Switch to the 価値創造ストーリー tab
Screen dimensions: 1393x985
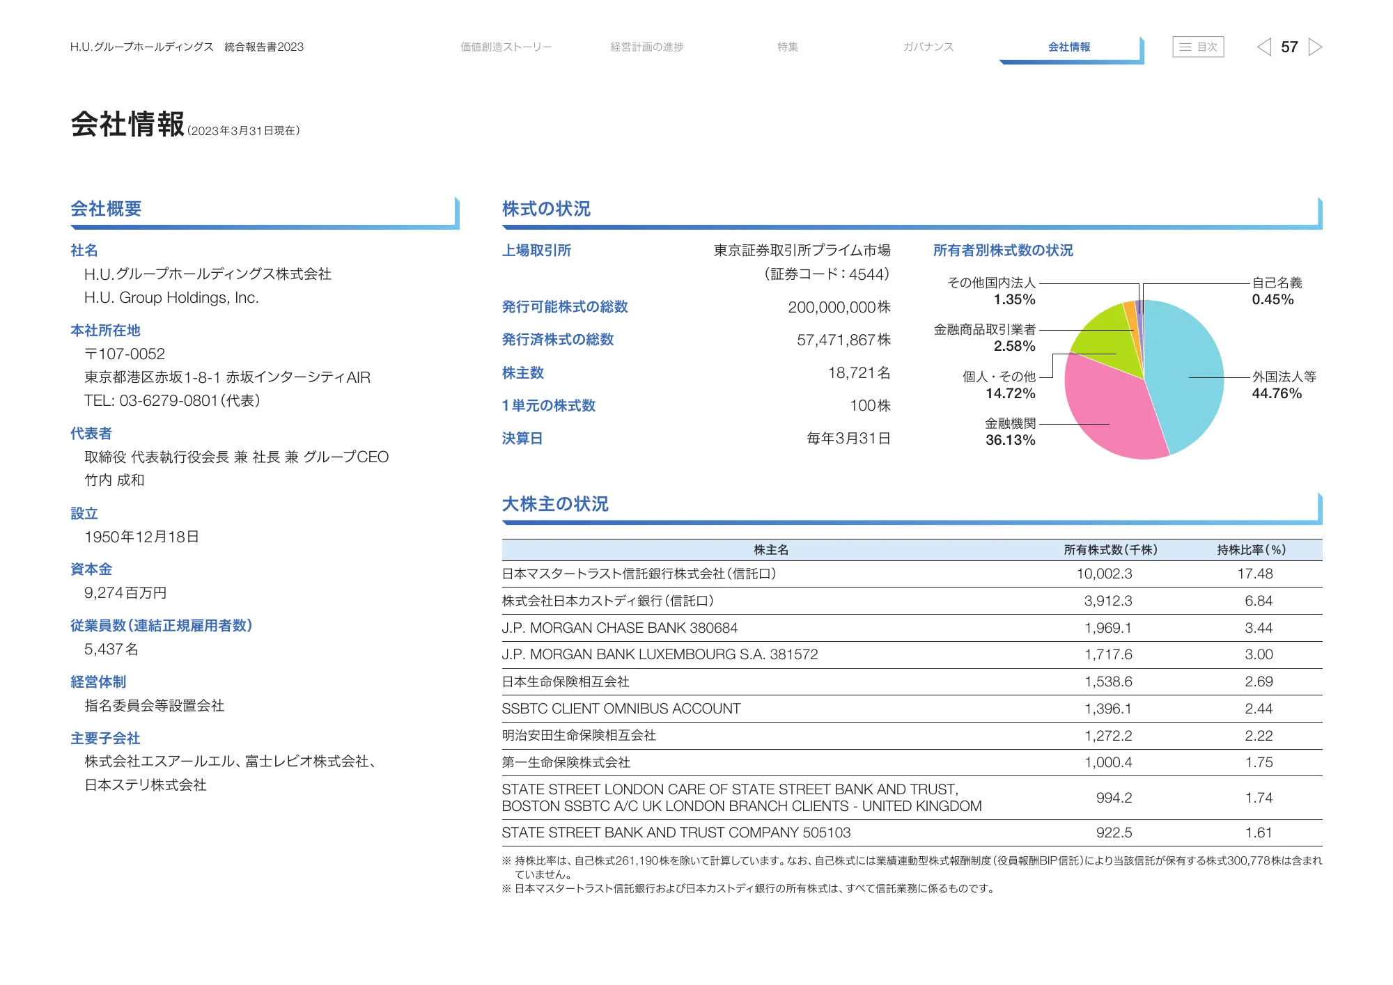coord(506,47)
